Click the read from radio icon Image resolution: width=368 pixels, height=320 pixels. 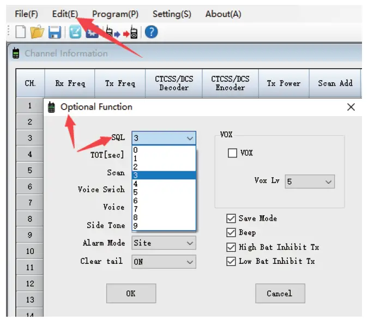pyautogui.click(x=113, y=32)
